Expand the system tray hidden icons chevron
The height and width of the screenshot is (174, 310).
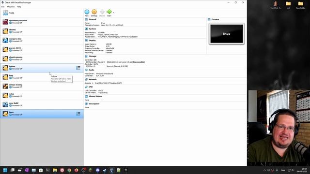pos(264,170)
